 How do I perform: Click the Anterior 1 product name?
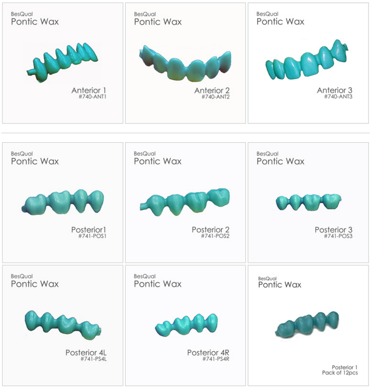tap(89, 91)
